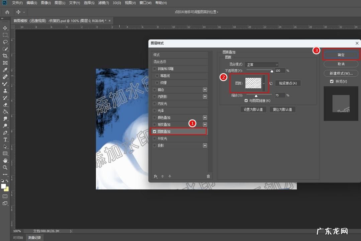Add another 描边 effect with plus icon

pyautogui.click(x=205, y=90)
